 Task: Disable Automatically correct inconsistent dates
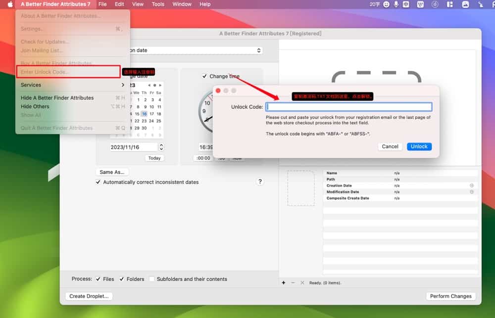coord(98,182)
